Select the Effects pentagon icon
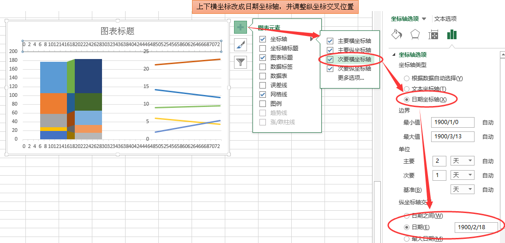 pos(415,34)
